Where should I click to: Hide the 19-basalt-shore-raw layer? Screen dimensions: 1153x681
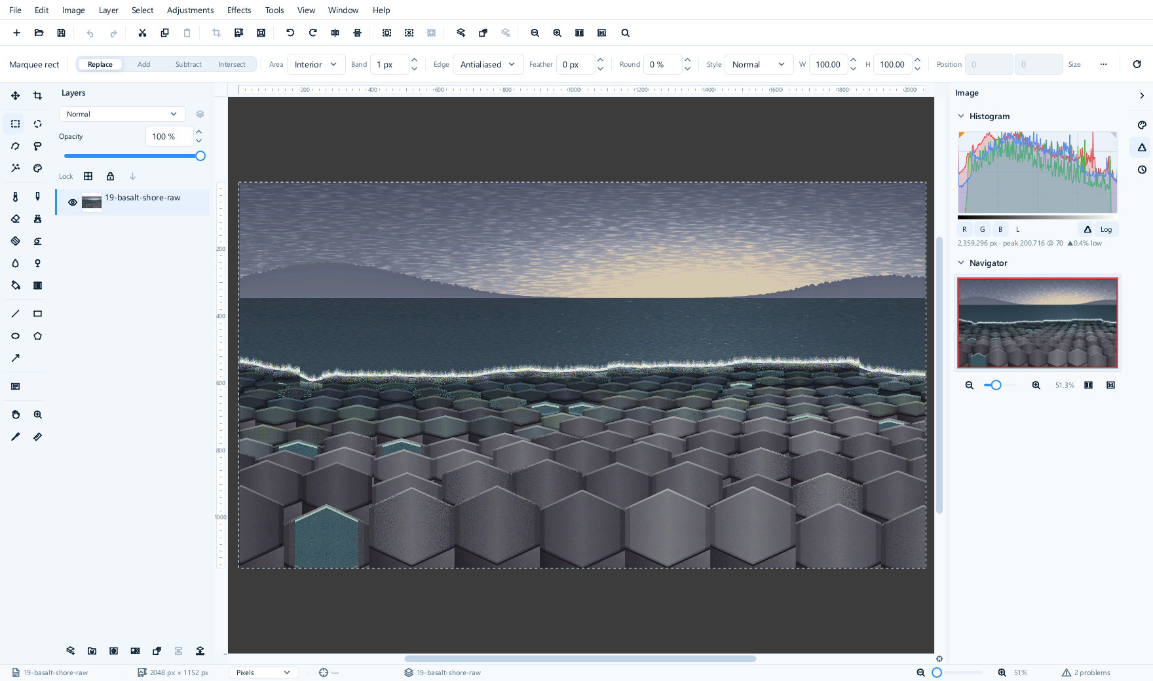[x=73, y=202]
